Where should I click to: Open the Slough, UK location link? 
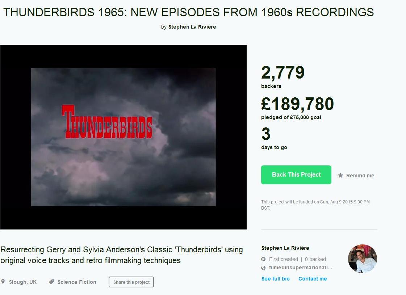point(23,282)
